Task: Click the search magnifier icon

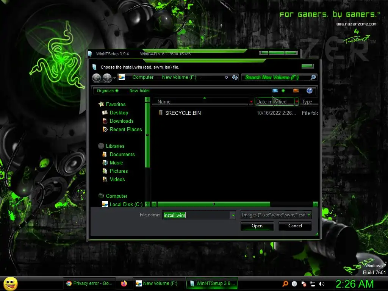Action: pos(313,77)
